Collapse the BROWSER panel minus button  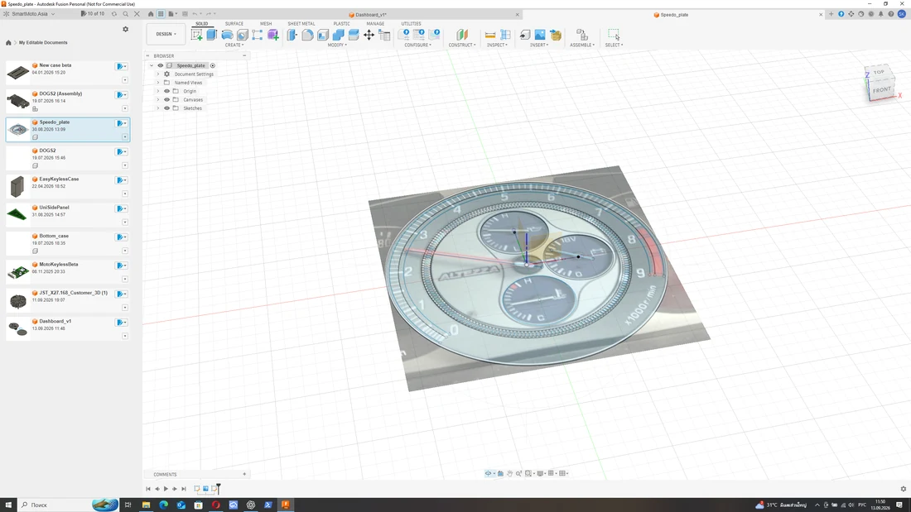[244, 55]
